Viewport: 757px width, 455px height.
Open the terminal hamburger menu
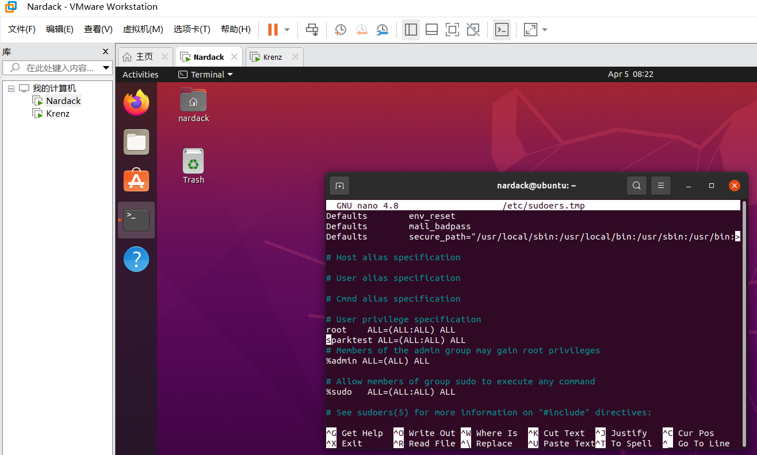(661, 186)
